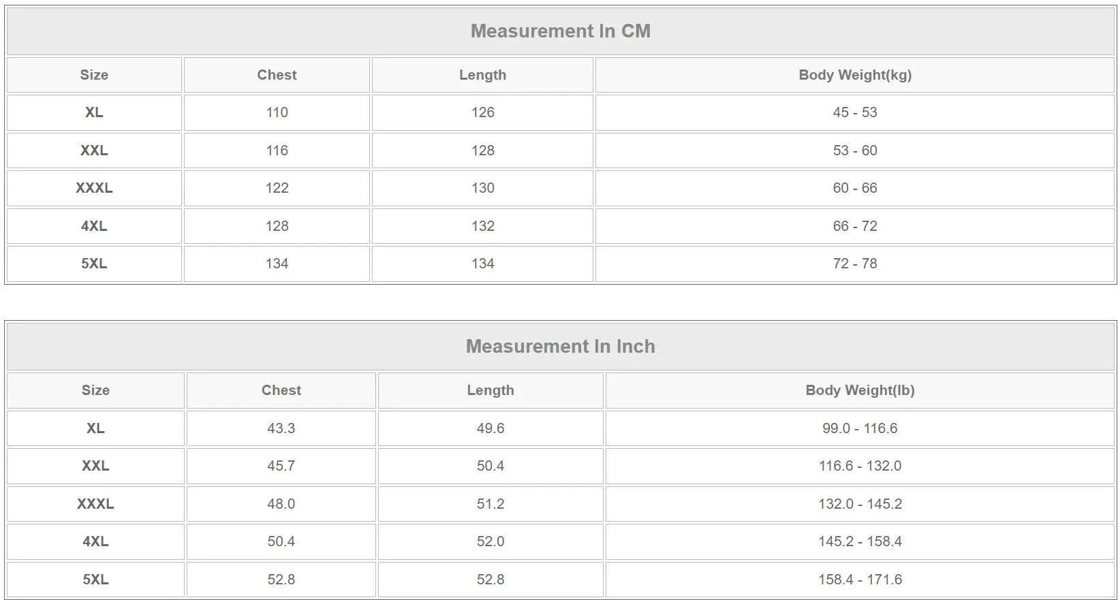The height and width of the screenshot is (600, 1118).
Task: Click the Length header in CM table
Action: click(x=482, y=75)
